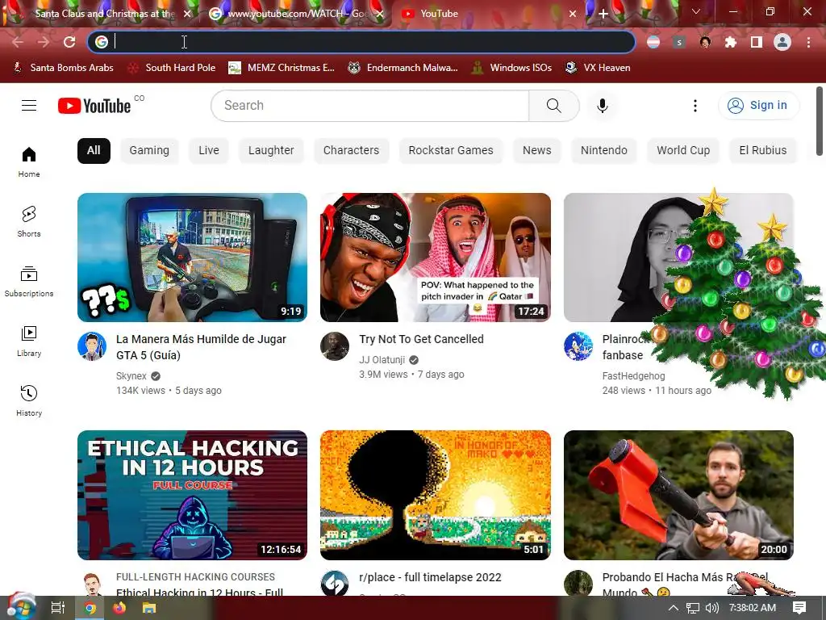Open JJ Olatunji channel avatar
Viewport: 826px width, 620px height.
[335, 346]
